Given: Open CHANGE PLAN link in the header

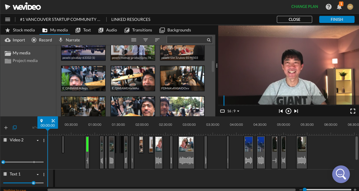Looking at the screenshot, I should click(305, 6).
